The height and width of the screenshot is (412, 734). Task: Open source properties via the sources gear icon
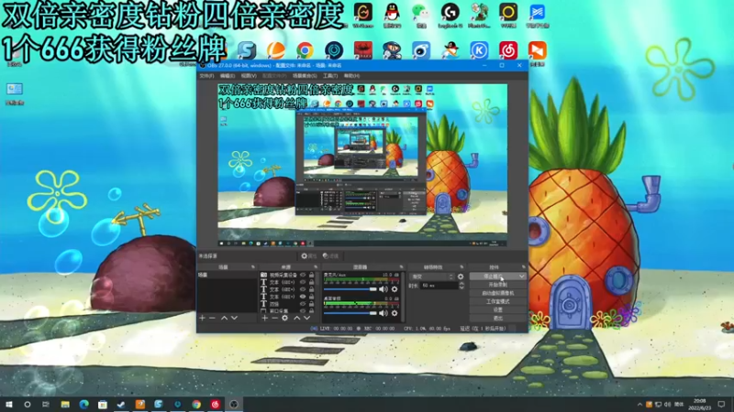pyautogui.click(x=285, y=318)
